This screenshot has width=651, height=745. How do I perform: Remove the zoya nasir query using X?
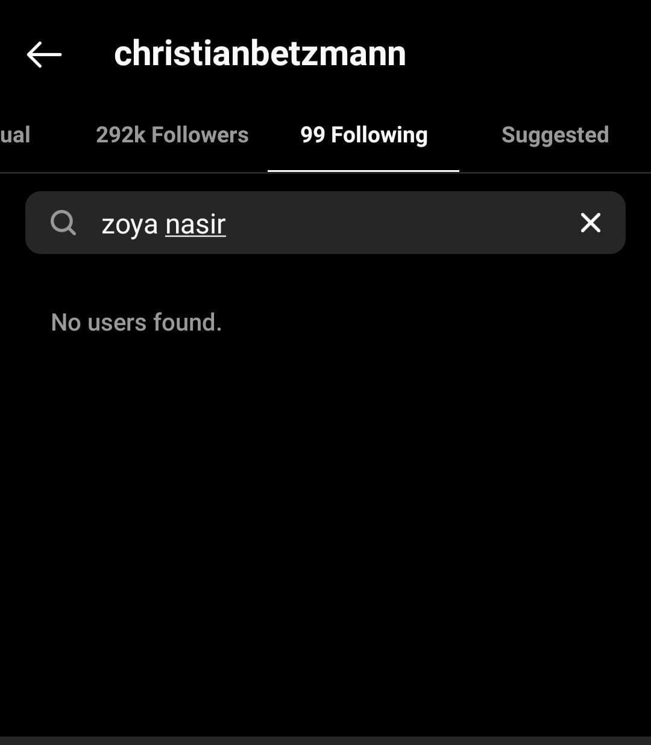pos(590,223)
